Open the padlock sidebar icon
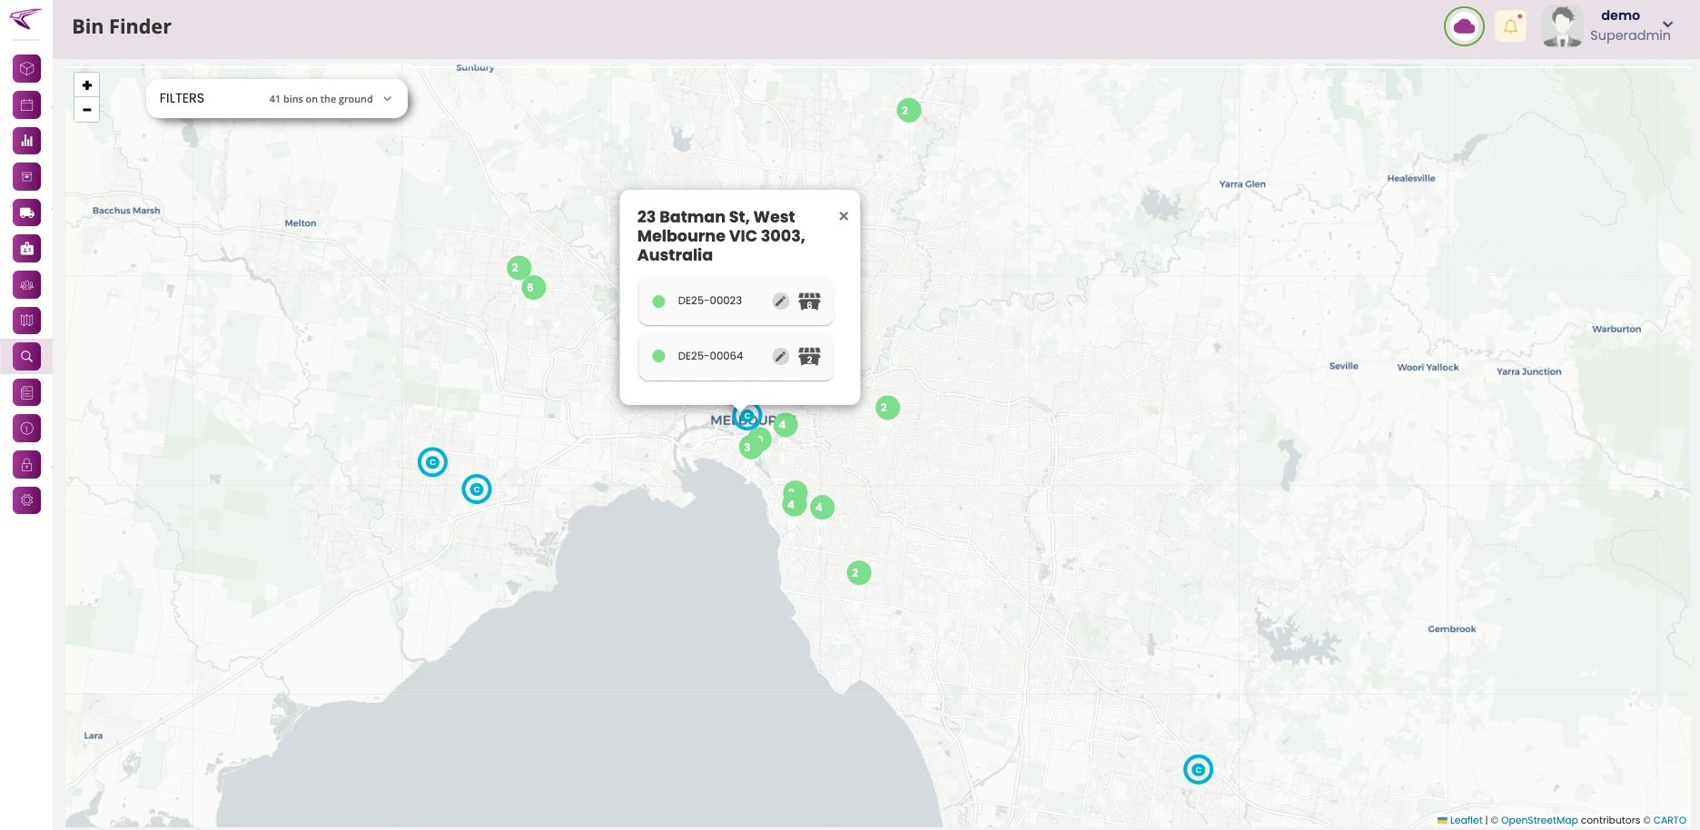Viewport: 1700px width, 830px height. pos(26,465)
